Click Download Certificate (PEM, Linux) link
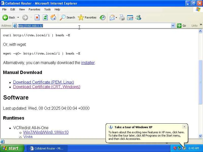Image resolution: width=203 pixels, height=152 pixels. (x=43, y=82)
